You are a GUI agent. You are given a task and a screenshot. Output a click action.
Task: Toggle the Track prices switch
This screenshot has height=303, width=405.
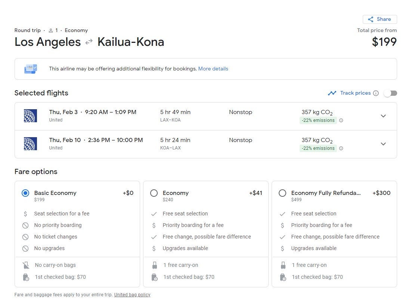click(x=390, y=93)
